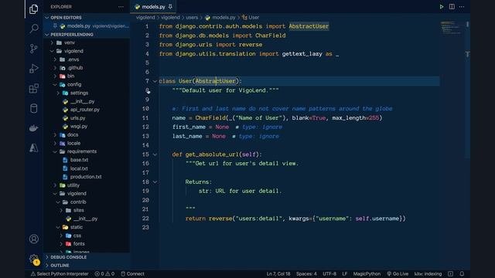
Task: Open the notifications bell in status bar
Action: click(x=462, y=273)
